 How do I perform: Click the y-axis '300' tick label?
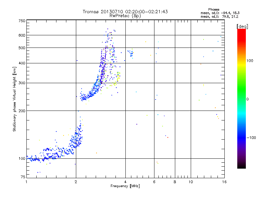(x=22, y=83)
